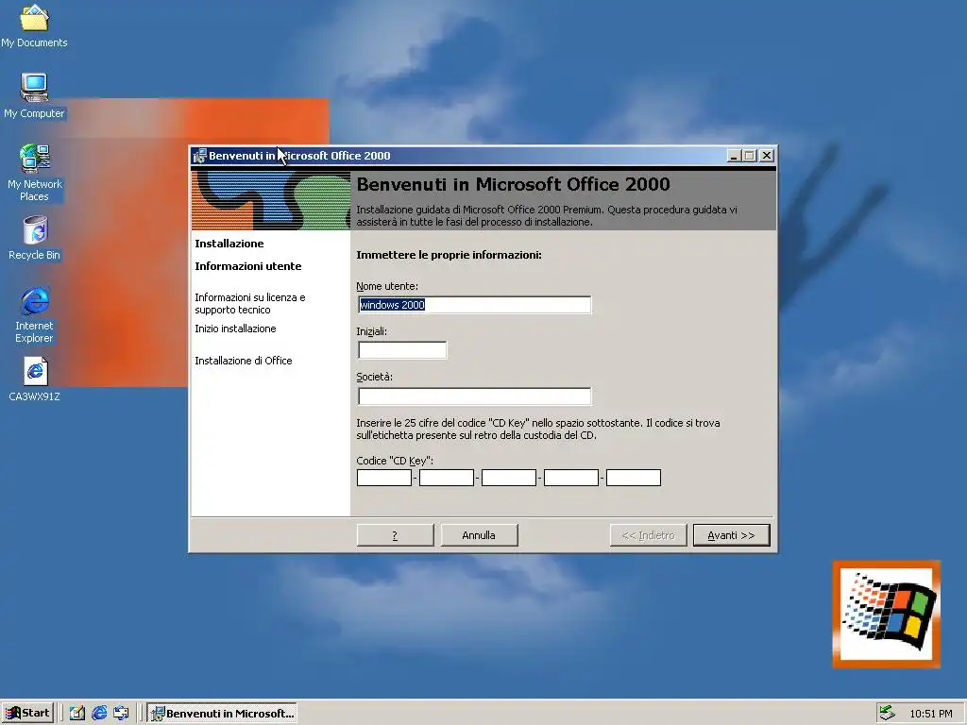
Task: Focus the Società input field
Action: 474,396
